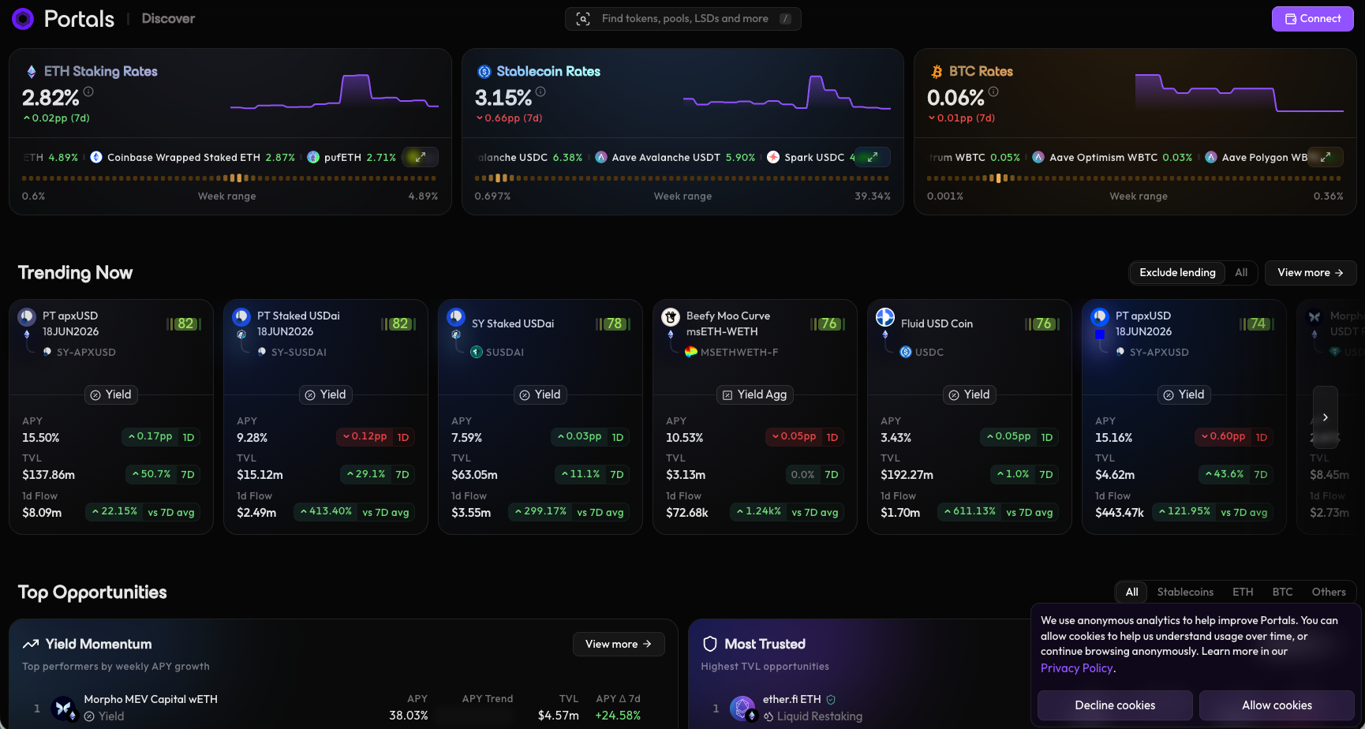The height and width of the screenshot is (729, 1365).
Task: Click the 1d Flow value $72.68k
Action: point(686,513)
